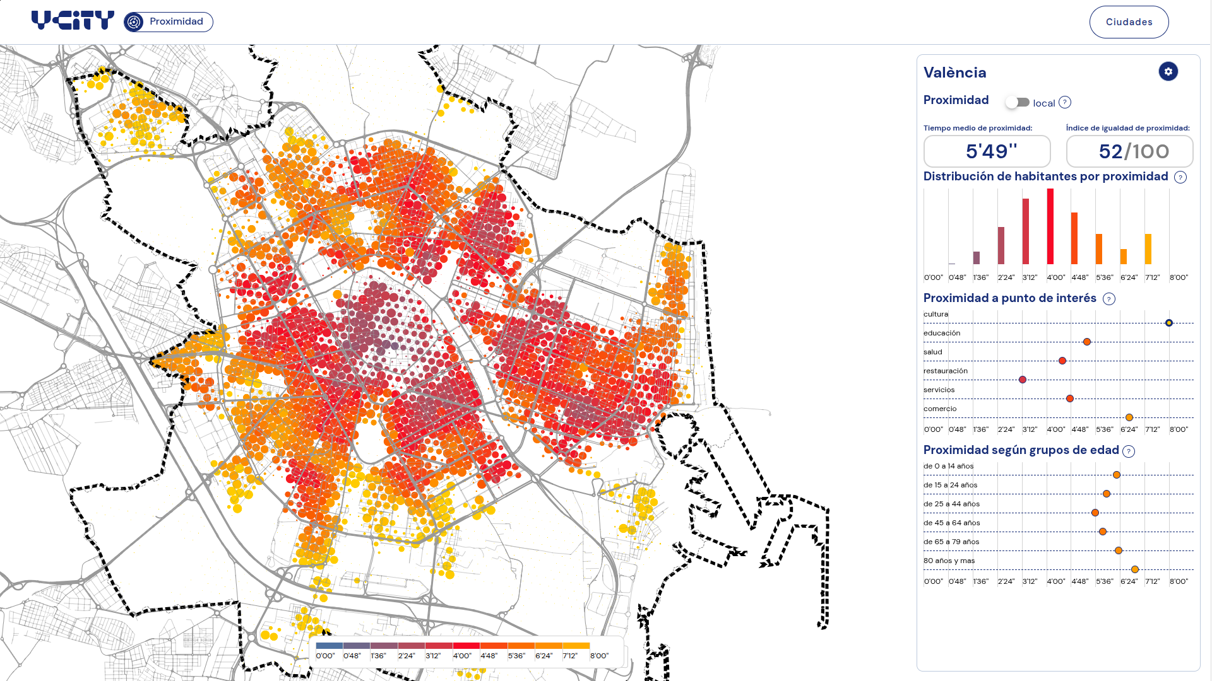The width and height of the screenshot is (1212, 681).
Task: Select the 1'36" purple histogram bar
Action: pos(977,258)
